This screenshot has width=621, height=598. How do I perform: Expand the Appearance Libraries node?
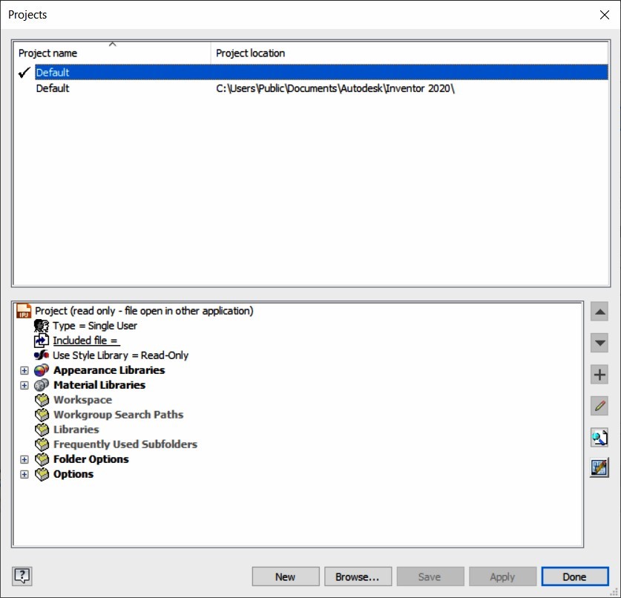pyautogui.click(x=24, y=370)
